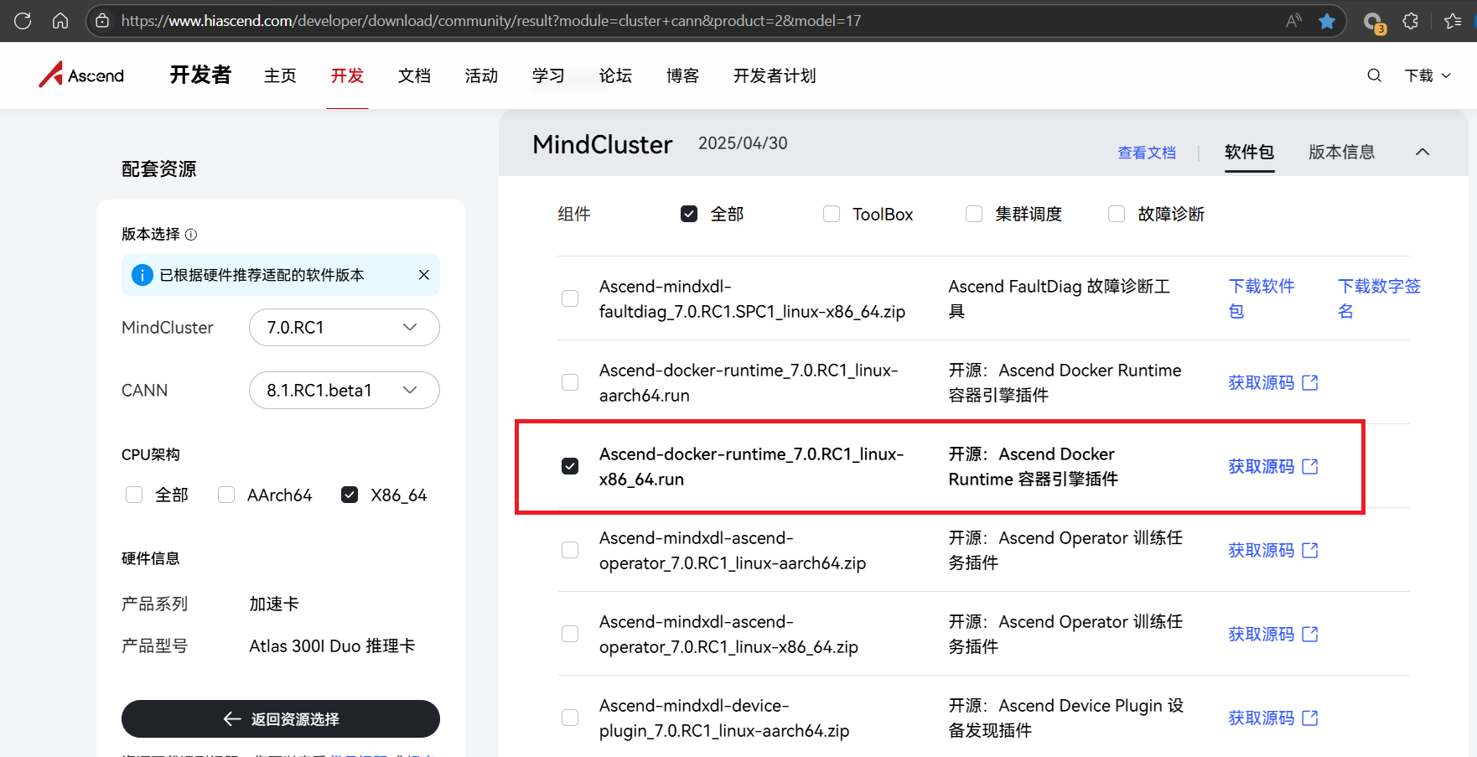Click the Atlas 300I Duo 推理卡 product model text

[332, 646]
